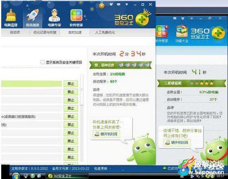228x179 pixels.
Task: Expand the main menu dropdown in left window
Action: point(127,4)
